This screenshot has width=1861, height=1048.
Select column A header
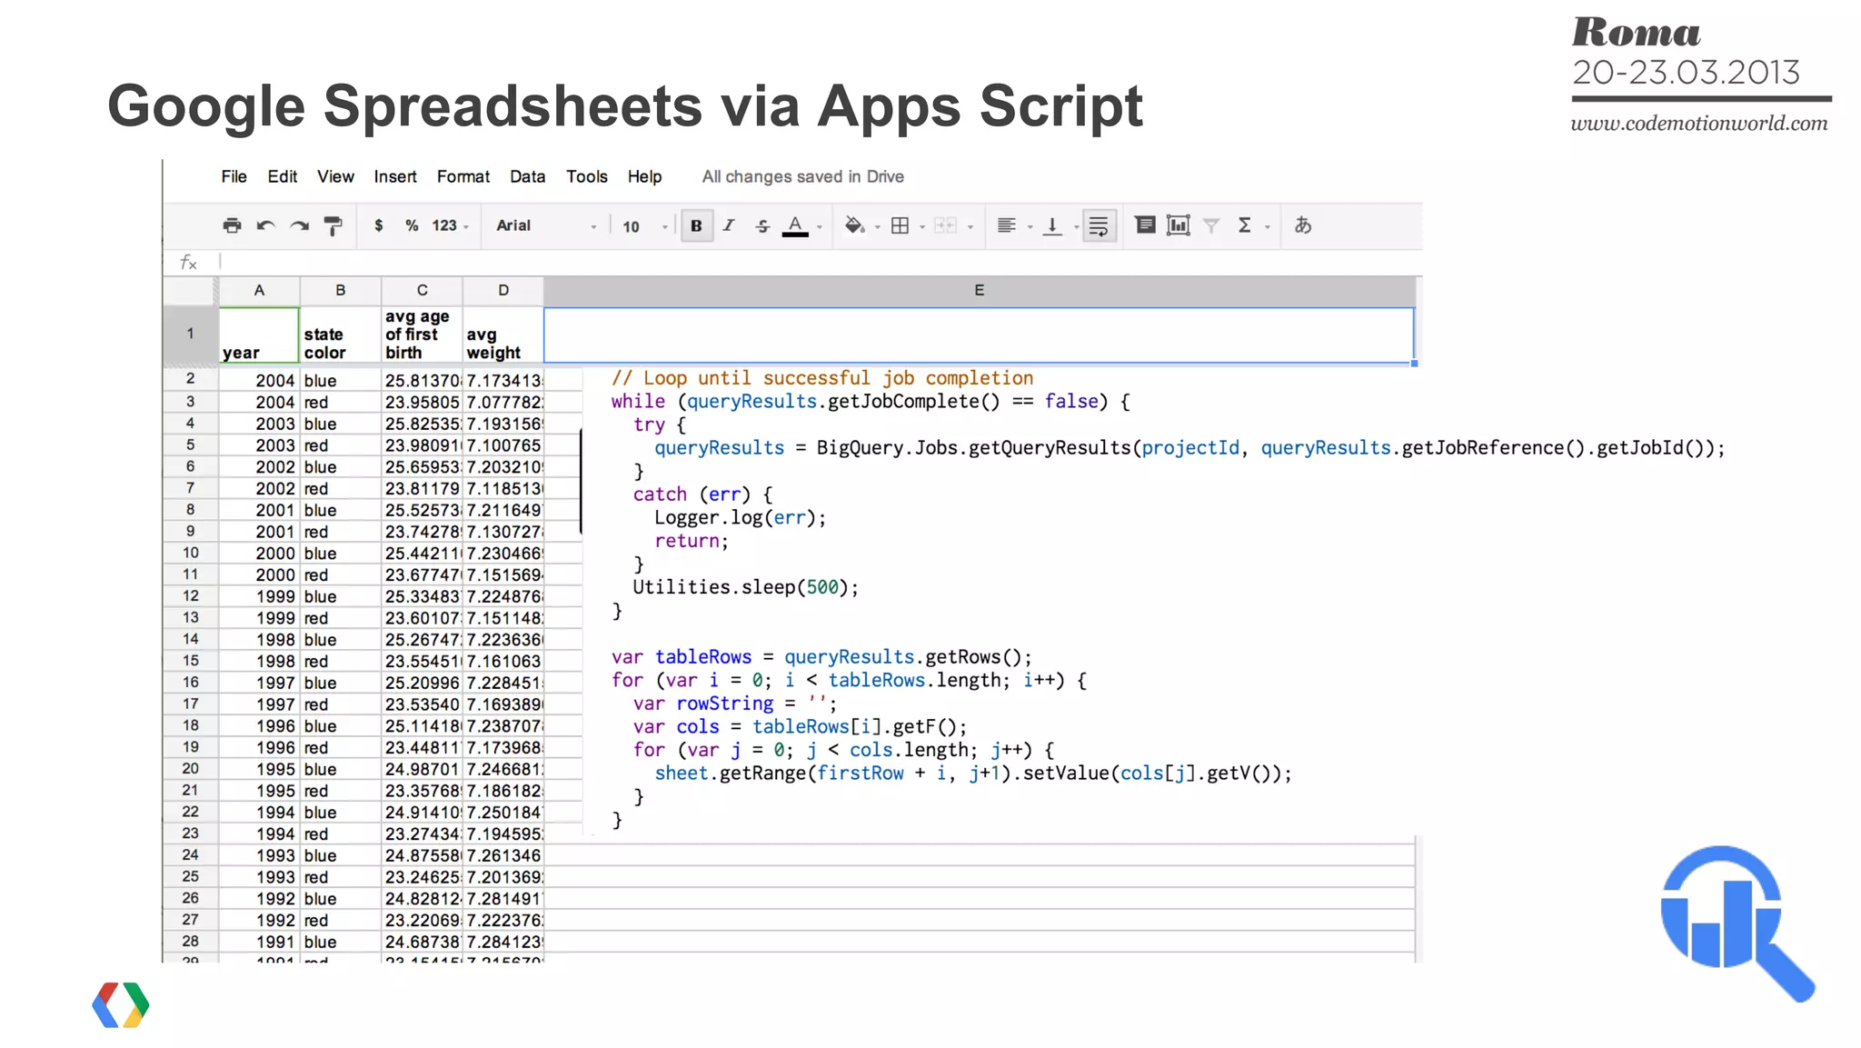coord(259,291)
